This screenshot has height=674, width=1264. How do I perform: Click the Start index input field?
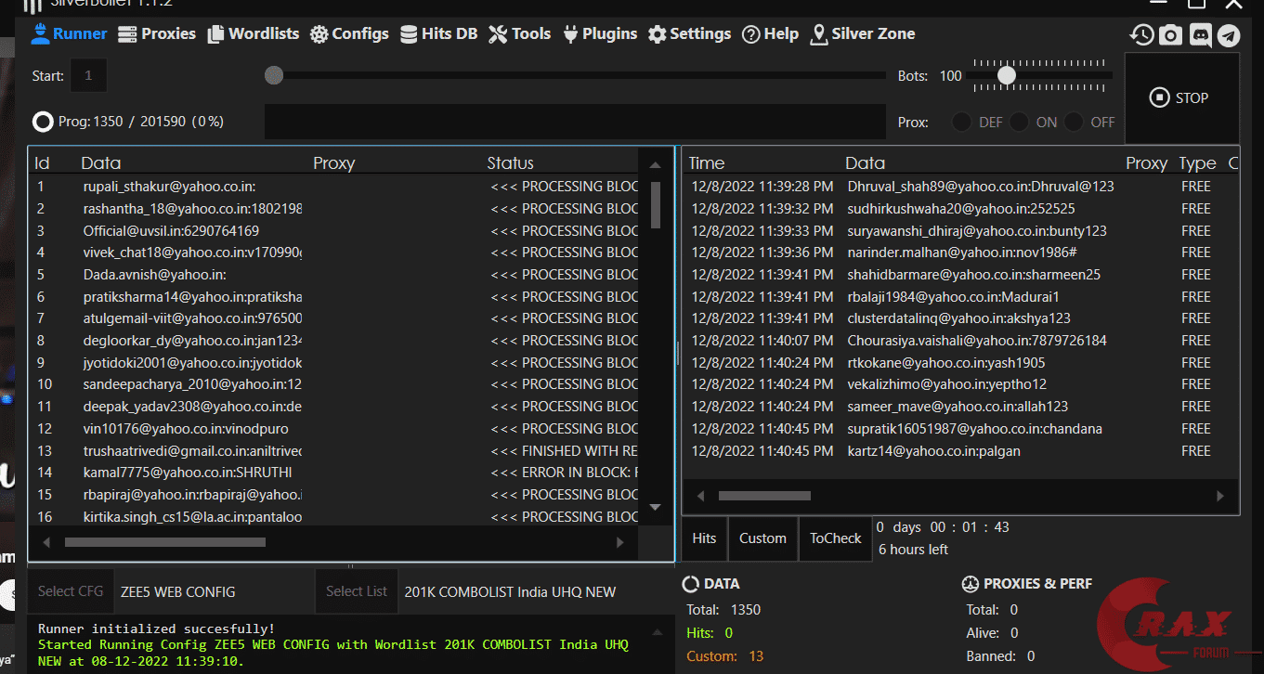pyautogui.click(x=89, y=75)
